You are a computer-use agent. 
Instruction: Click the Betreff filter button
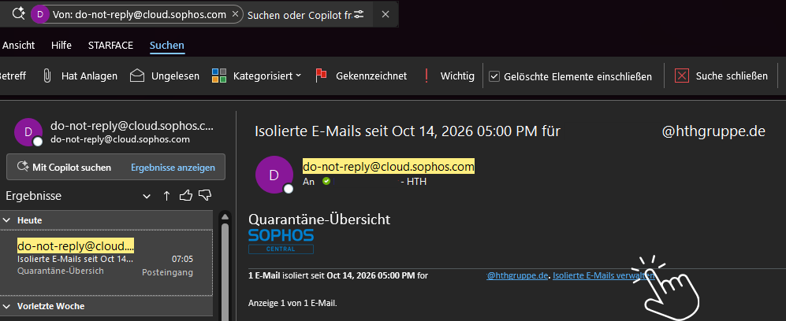coord(13,76)
